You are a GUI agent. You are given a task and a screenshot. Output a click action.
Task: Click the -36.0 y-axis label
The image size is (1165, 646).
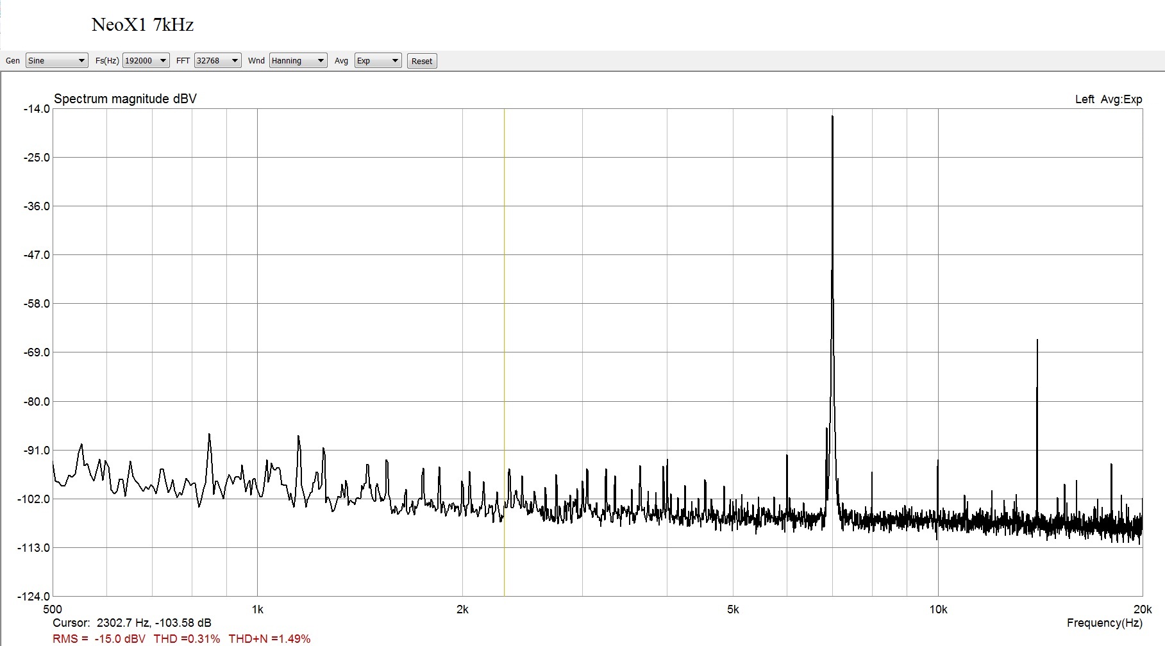click(37, 206)
